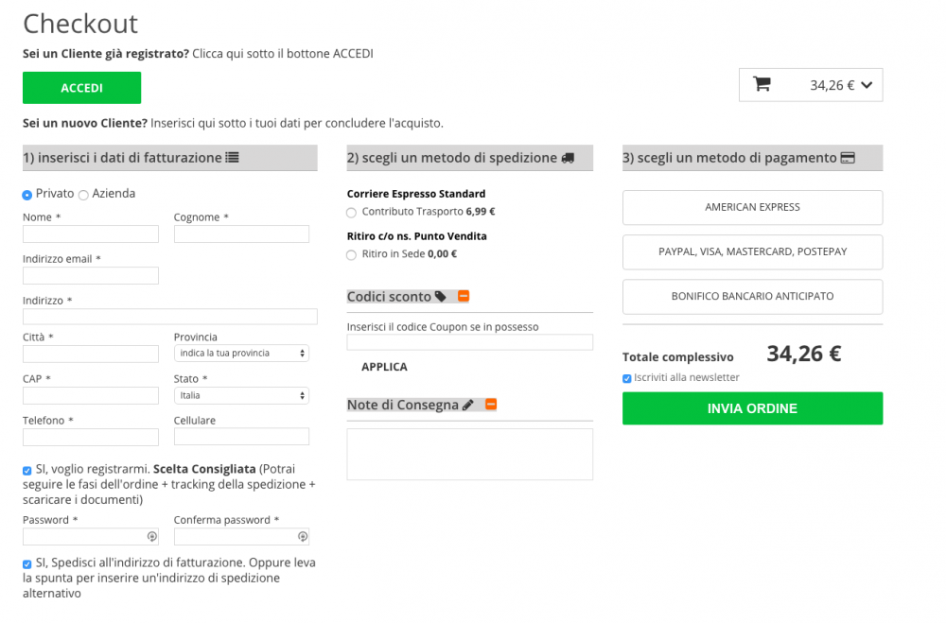Focus the Cellulare input field
The width and height of the screenshot is (946, 623).
click(x=241, y=437)
